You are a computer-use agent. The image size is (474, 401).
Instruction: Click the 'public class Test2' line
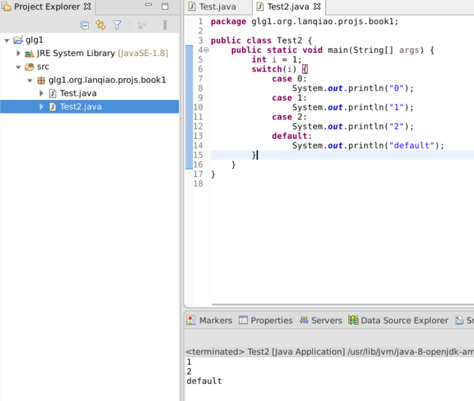261,41
